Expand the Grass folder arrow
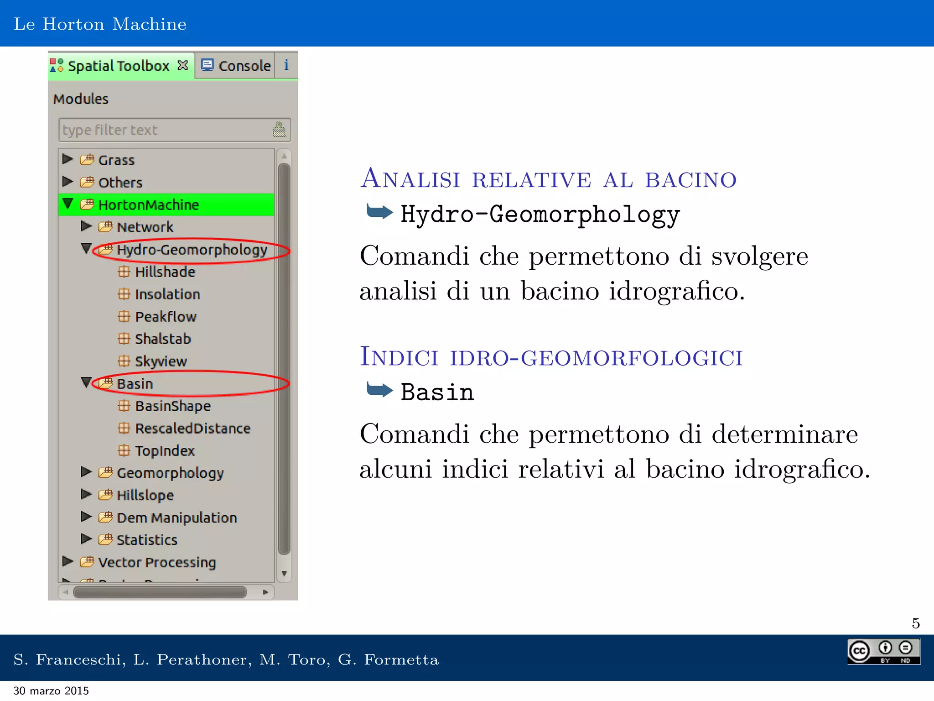This screenshot has height=701, width=934. point(68,159)
